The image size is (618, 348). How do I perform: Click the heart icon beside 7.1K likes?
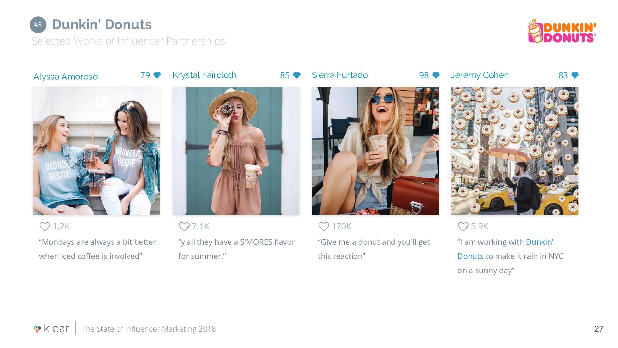click(184, 226)
